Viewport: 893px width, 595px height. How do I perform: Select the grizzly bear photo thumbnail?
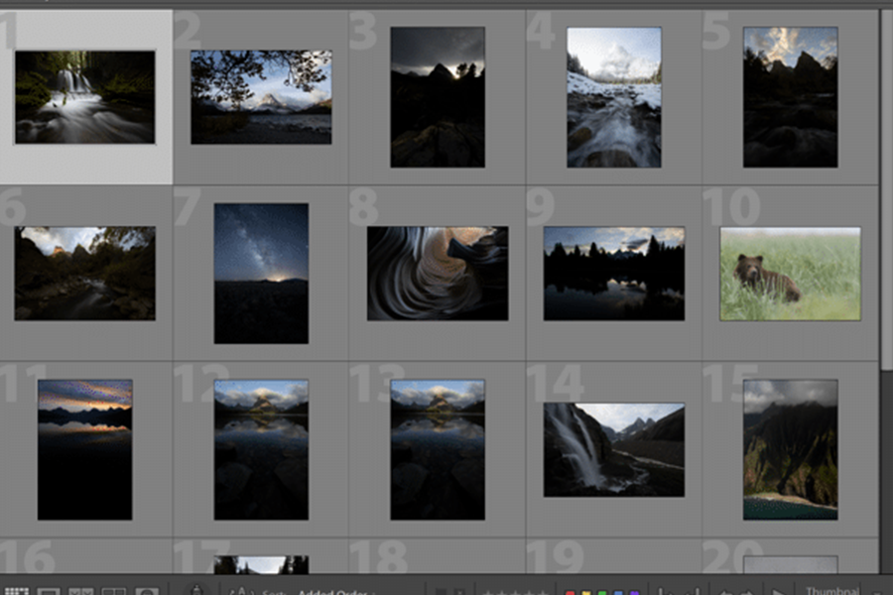(790, 274)
